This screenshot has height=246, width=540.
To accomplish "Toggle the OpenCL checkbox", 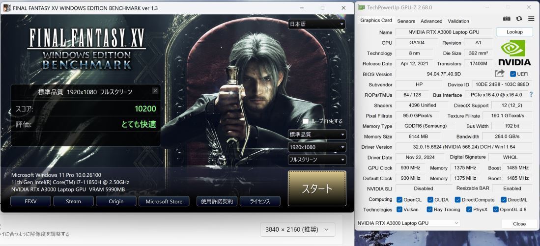I will click(399, 199).
